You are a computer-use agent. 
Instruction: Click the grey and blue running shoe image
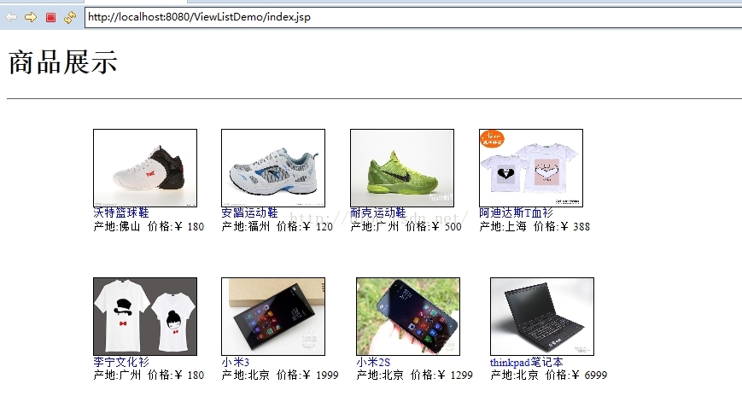click(273, 168)
